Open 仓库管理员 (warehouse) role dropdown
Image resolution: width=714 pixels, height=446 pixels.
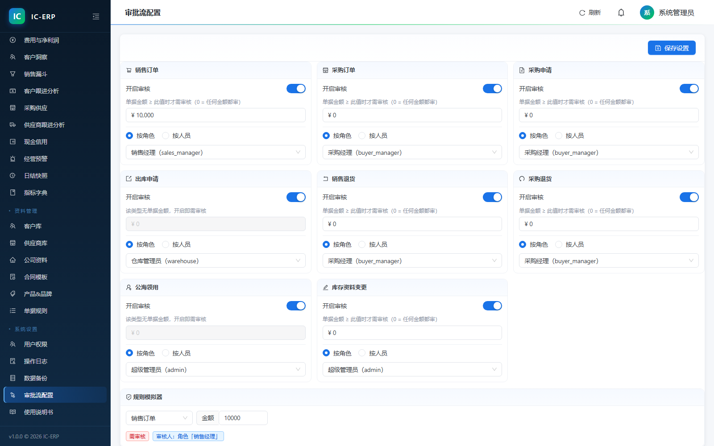click(216, 261)
